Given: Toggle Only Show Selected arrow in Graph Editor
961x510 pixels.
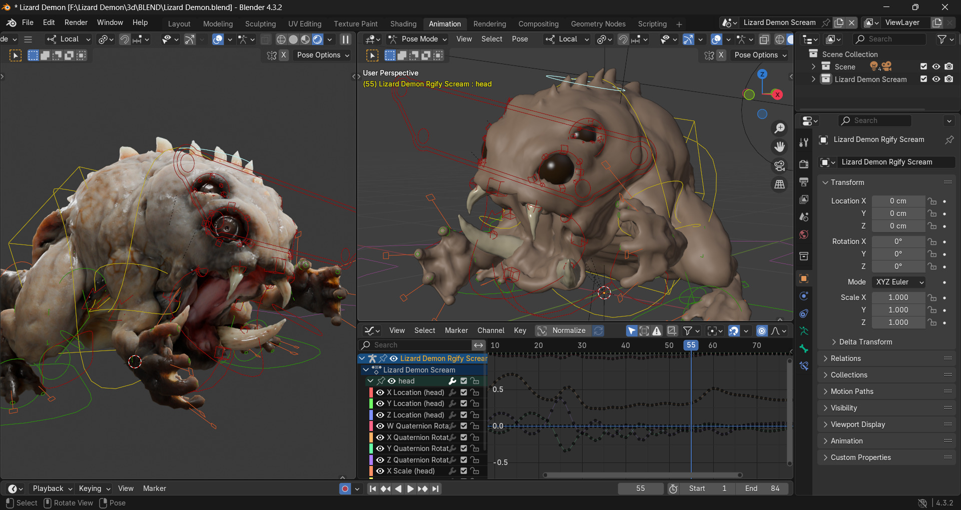Looking at the screenshot, I should click(x=632, y=331).
